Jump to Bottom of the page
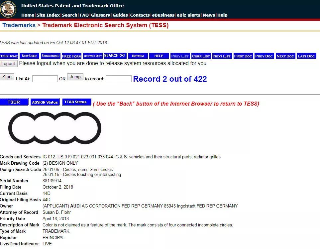 click(x=138, y=56)
